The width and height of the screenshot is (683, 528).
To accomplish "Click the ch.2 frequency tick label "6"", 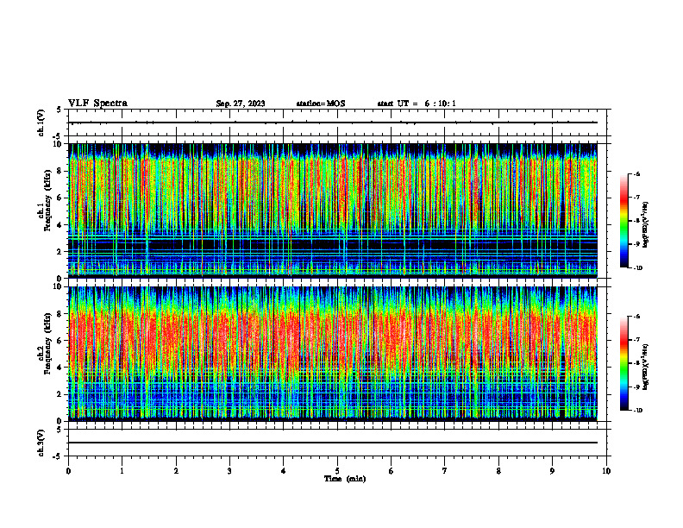I will click(60, 341).
